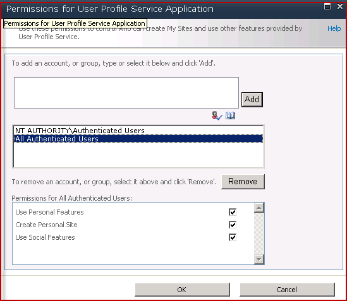Viewport: 347px width, 301px height.
Task: Open the Help link
Action: 334,28
